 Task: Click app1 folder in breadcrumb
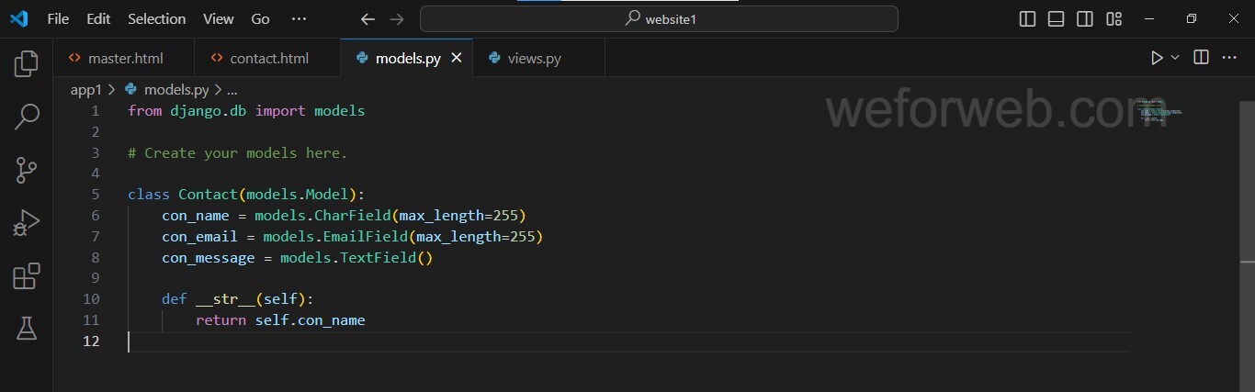(x=85, y=89)
